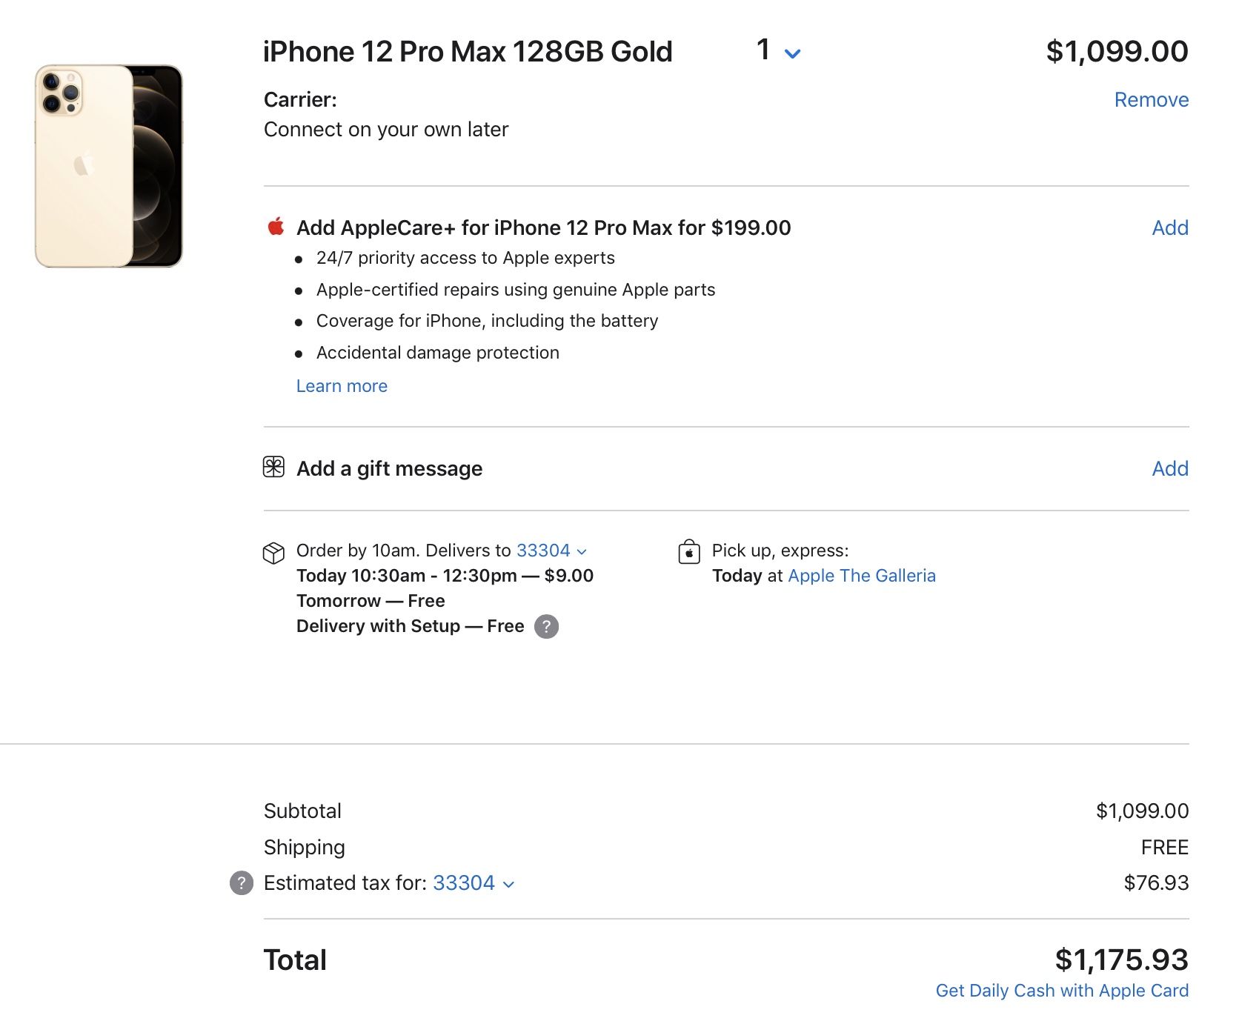
Task: Click the pickup shopping bag icon
Action: point(689,552)
